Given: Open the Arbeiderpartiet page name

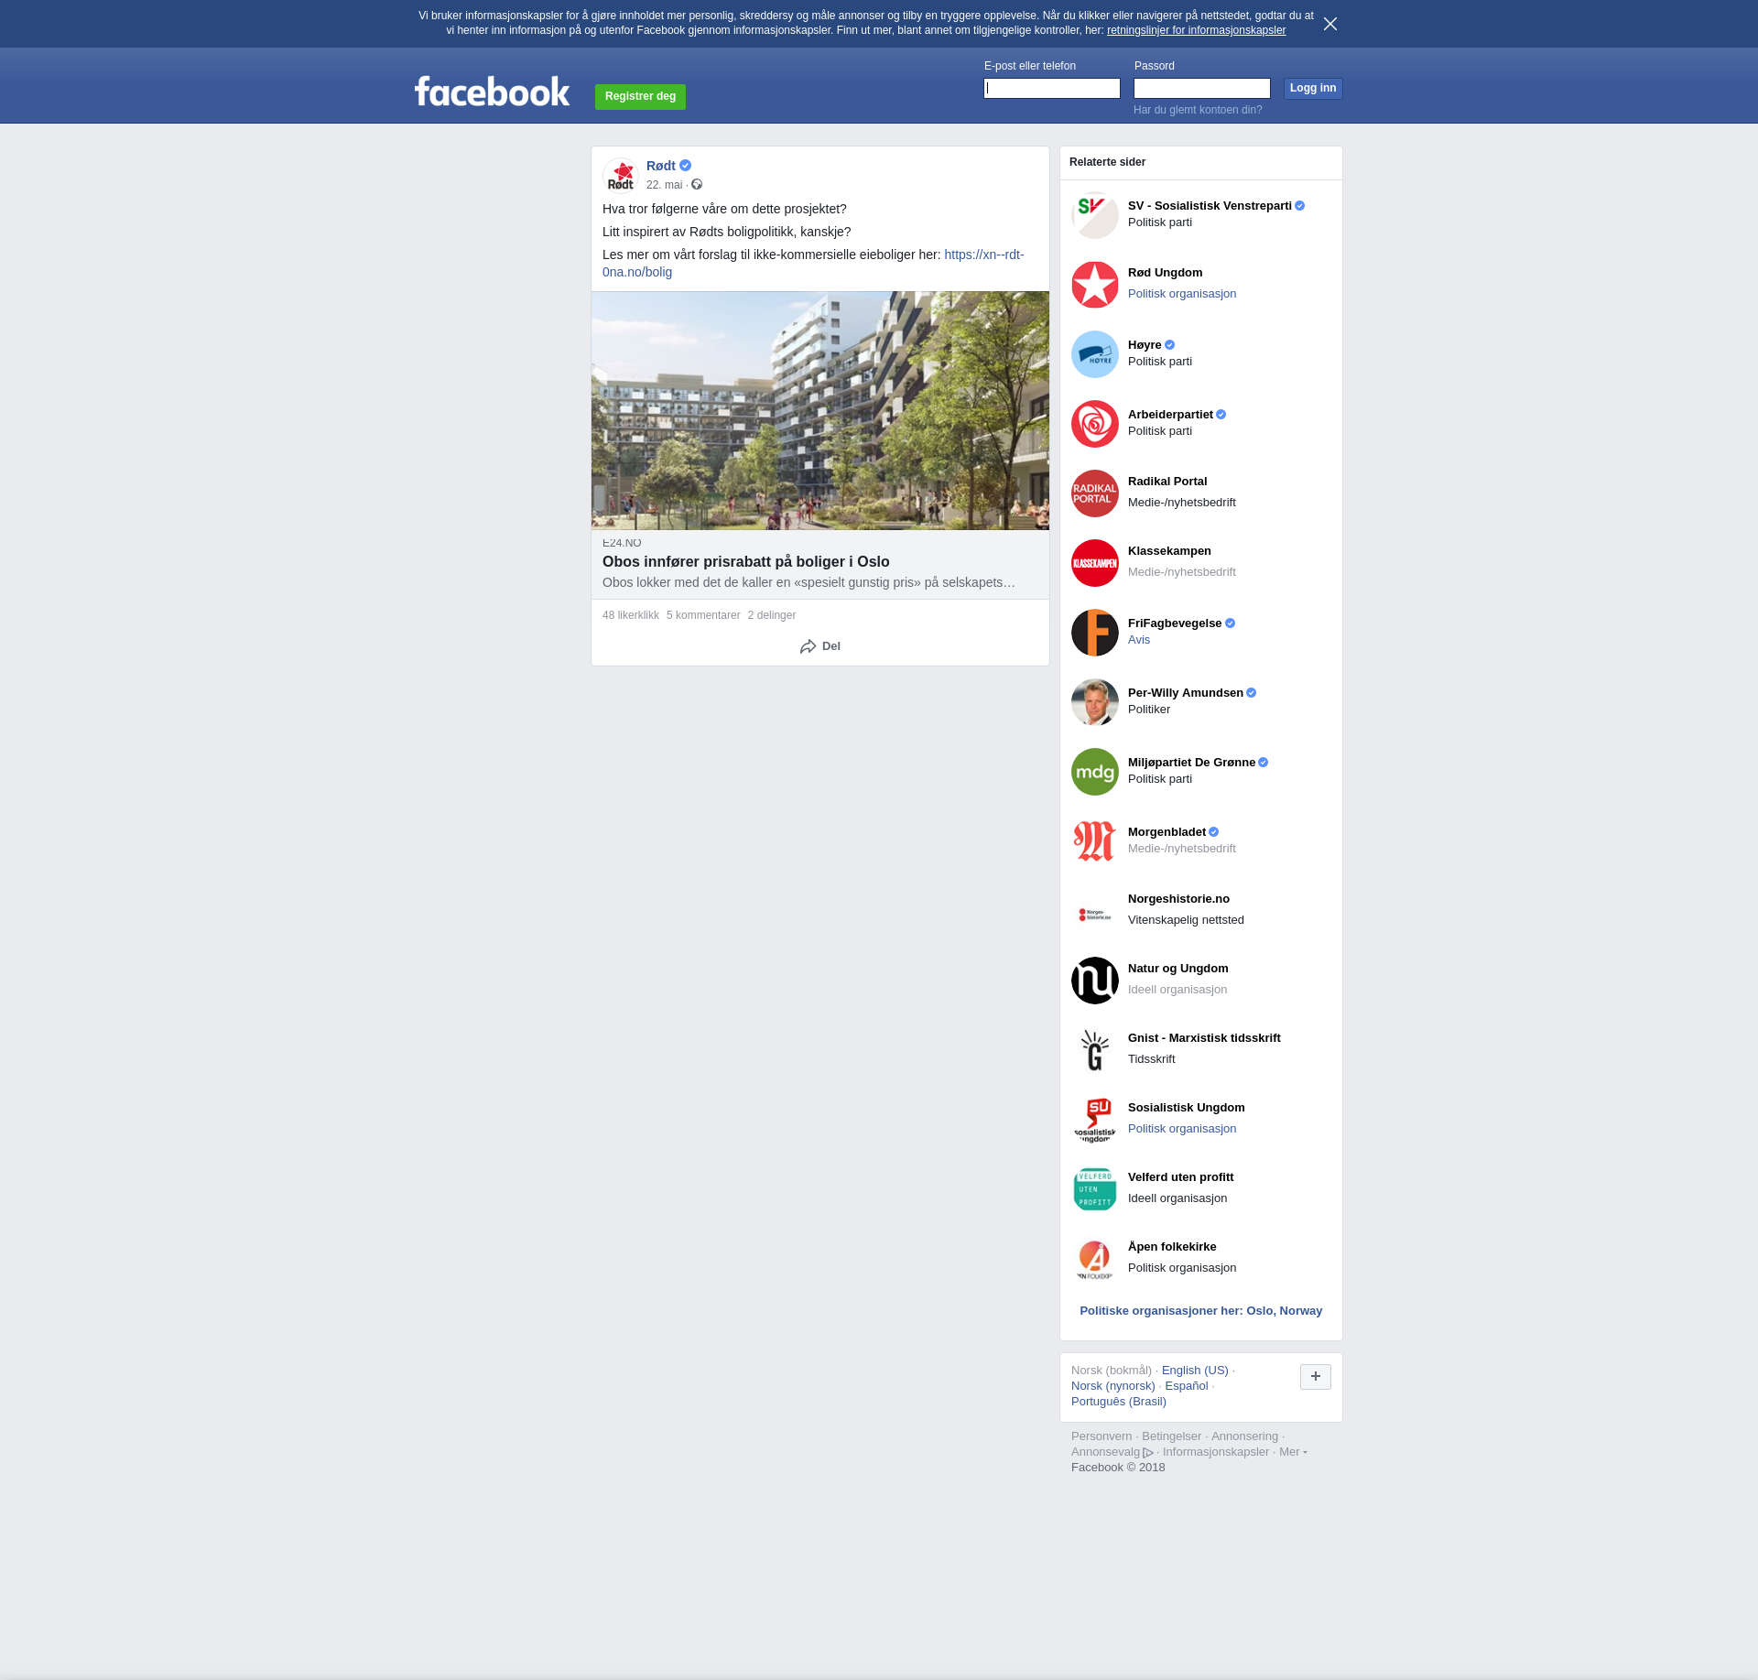Looking at the screenshot, I should click(x=1170, y=415).
